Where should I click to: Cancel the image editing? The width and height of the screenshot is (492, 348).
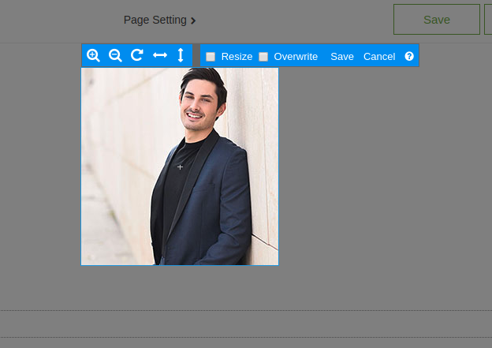coord(379,57)
